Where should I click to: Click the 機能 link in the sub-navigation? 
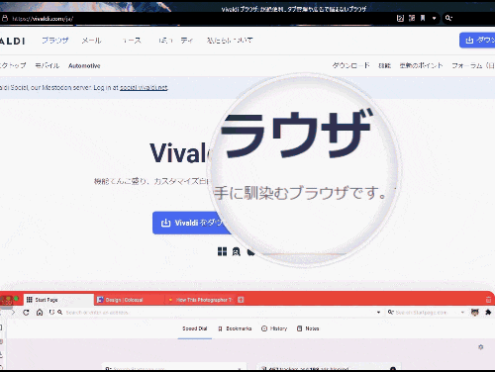(x=384, y=65)
